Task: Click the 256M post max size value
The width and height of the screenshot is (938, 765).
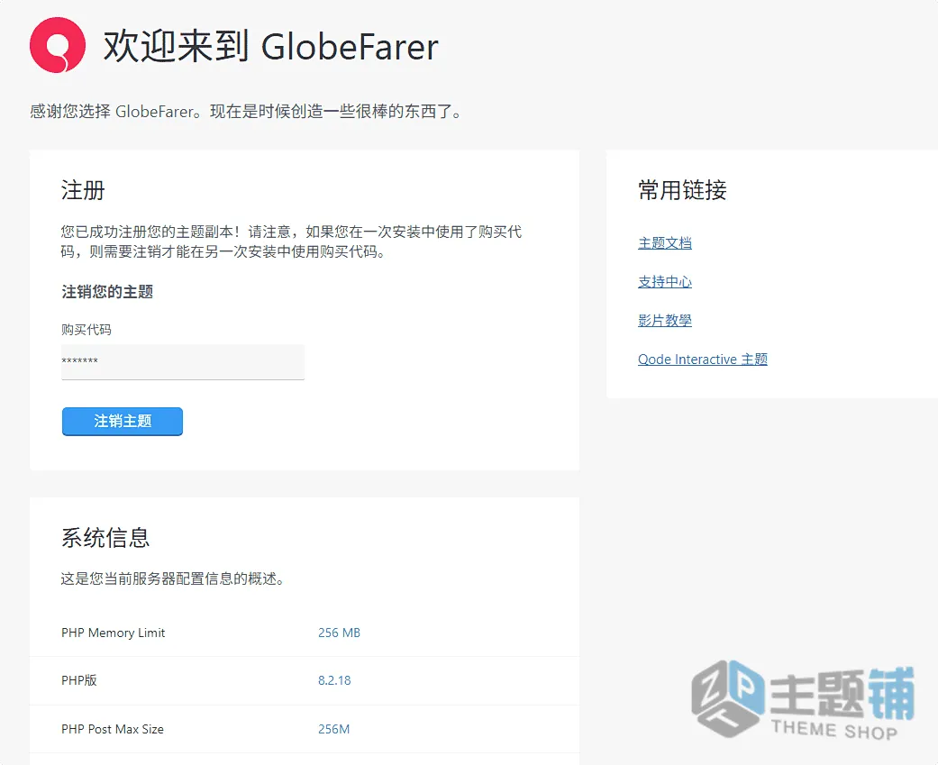Action: point(333,729)
